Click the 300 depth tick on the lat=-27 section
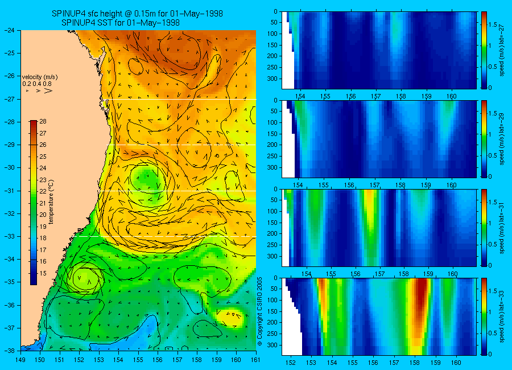Image resolution: width=512 pixels, height=370 pixels. (272, 79)
